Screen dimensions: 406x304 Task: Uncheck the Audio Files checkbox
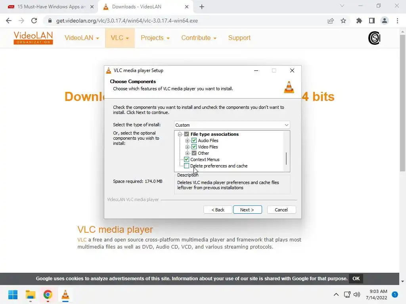194,141
